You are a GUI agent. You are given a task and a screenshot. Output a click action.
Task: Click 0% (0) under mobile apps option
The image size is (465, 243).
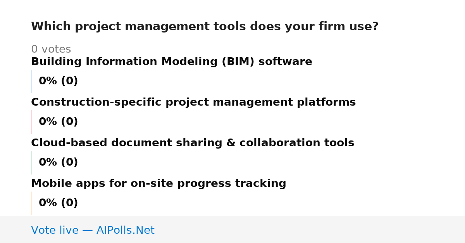tap(58, 203)
